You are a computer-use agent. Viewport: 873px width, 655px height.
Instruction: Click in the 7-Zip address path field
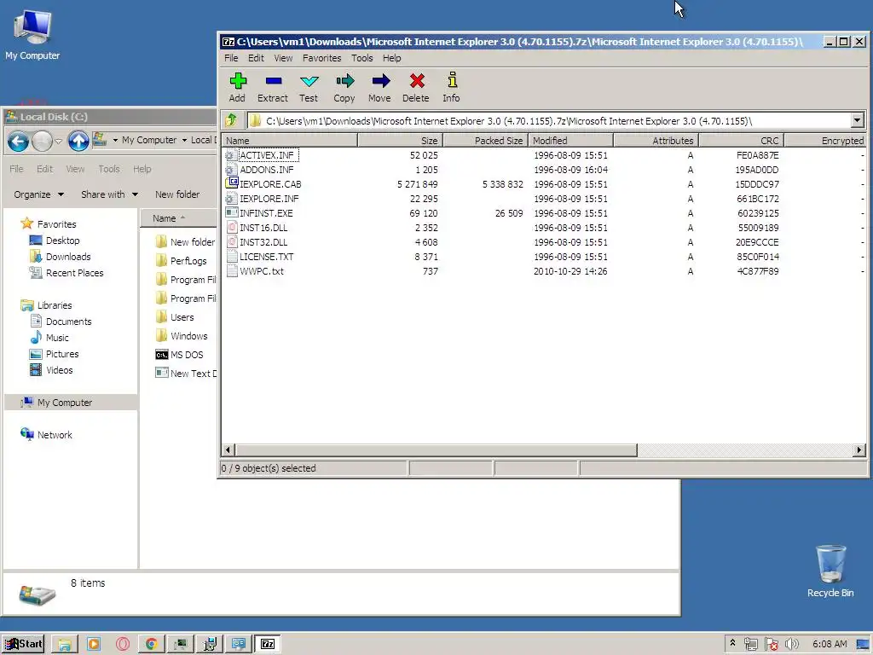click(548, 120)
